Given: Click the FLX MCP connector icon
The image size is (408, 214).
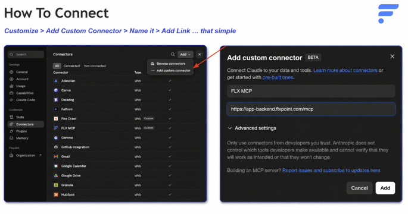Looking at the screenshot, I should point(55,128).
